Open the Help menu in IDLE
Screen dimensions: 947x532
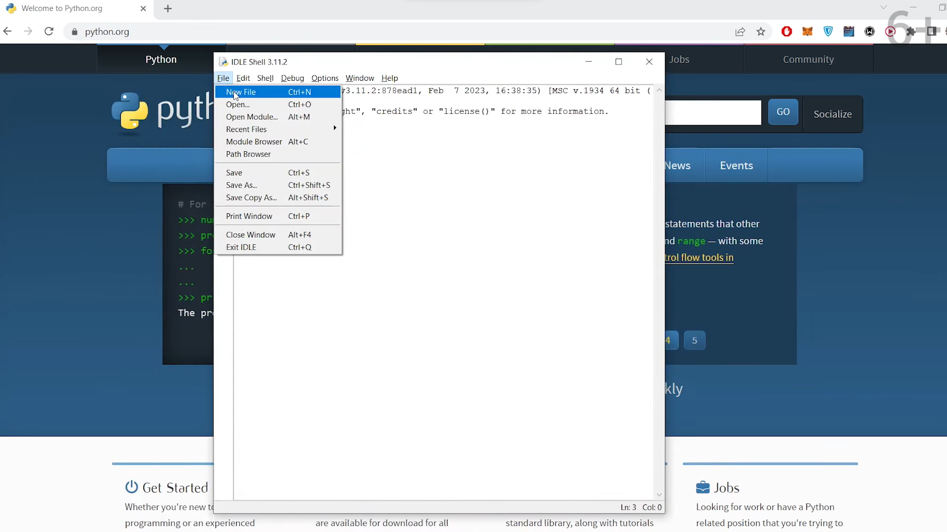[390, 78]
